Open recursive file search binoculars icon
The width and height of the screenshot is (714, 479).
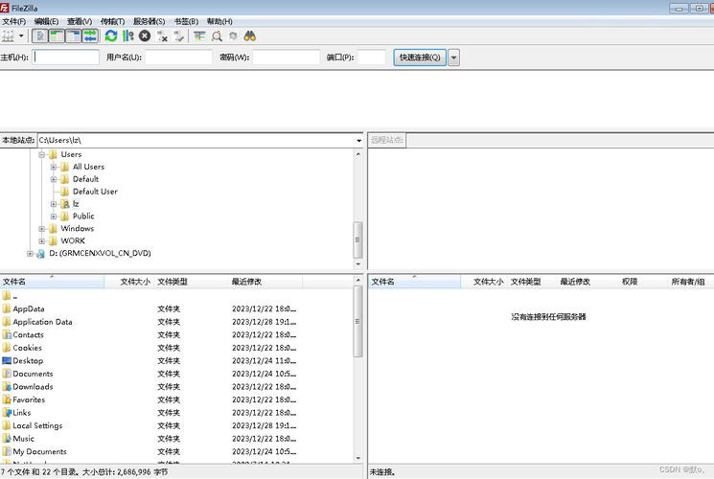click(x=249, y=36)
